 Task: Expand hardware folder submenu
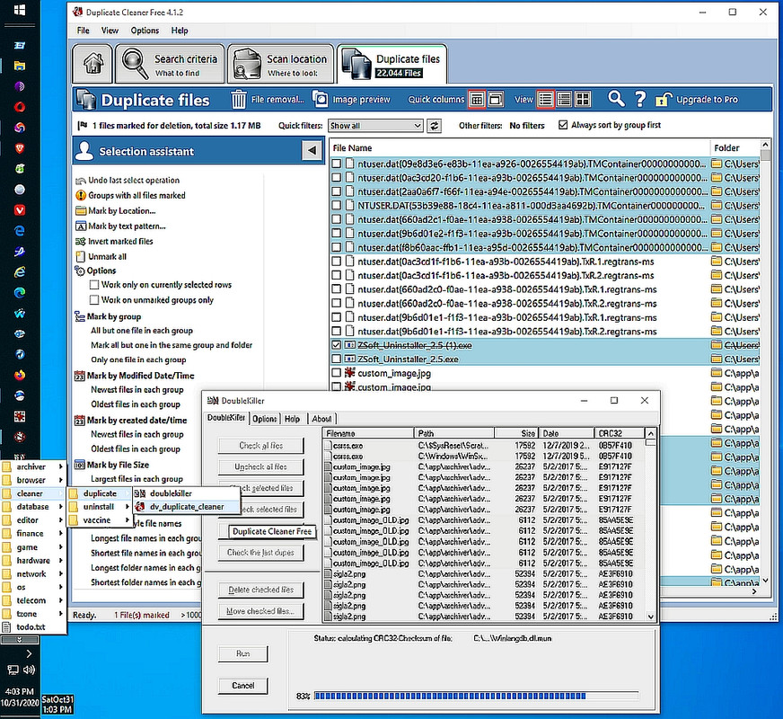tap(33, 561)
